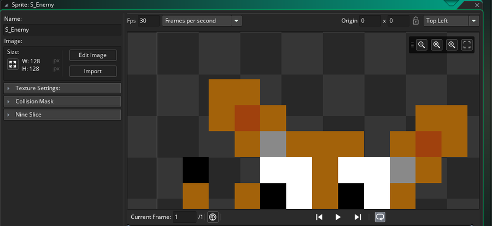Click the Current Frame number field
The image size is (492, 226).
(185, 217)
